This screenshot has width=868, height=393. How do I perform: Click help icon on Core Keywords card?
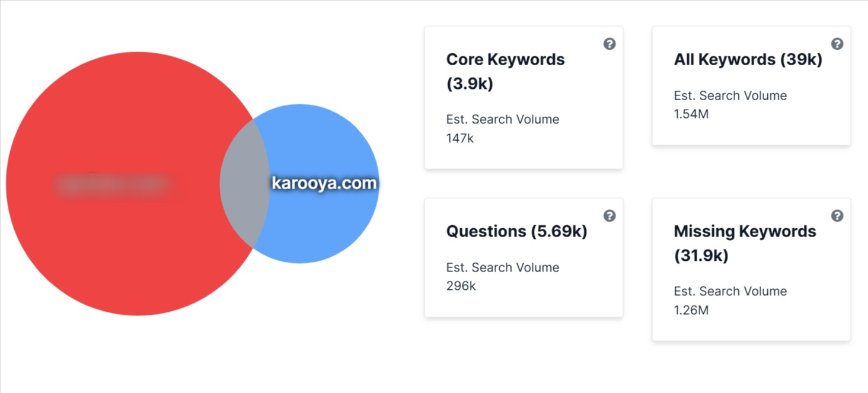pos(609,44)
